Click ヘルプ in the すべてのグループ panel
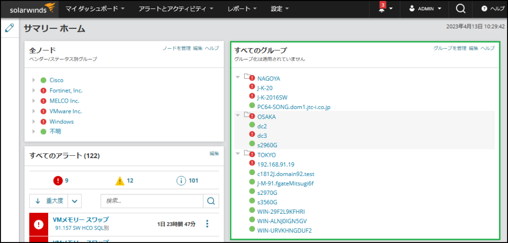This screenshot has height=243, width=508. pyautogui.click(x=488, y=48)
